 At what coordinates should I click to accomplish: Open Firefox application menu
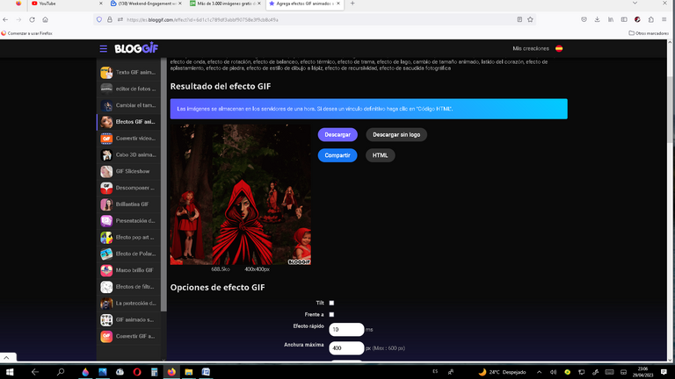coord(664,20)
